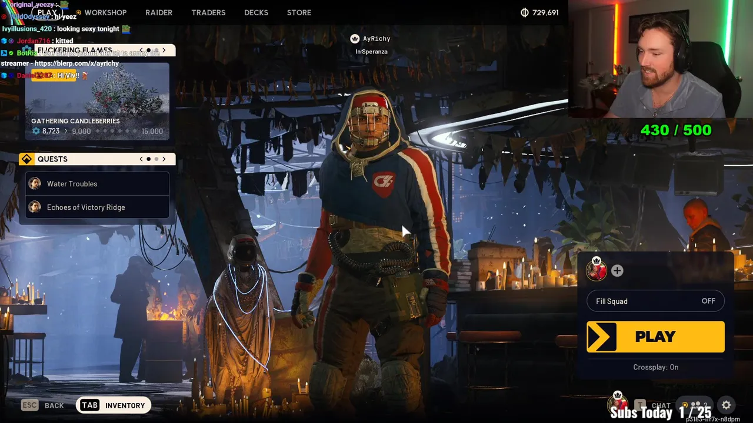Click the Ivyillusions_420 chat username
Image resolution: width=753 pixels, height=423 pixels.
coord(27,29)
